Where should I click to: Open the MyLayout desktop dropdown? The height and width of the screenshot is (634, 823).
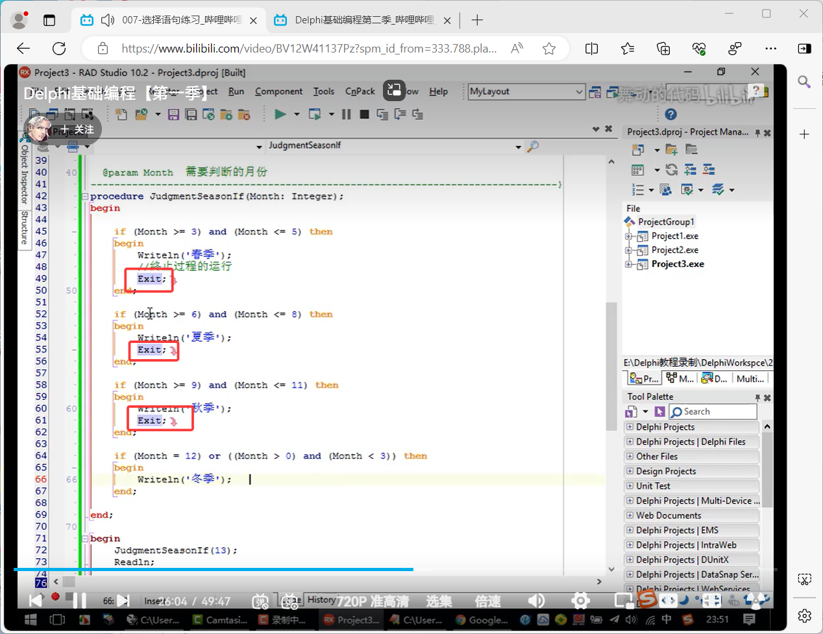(x=526, y=91)
